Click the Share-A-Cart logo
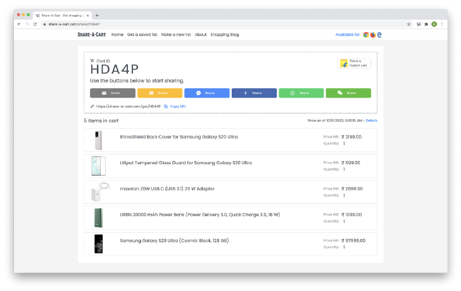Viewport: 461px width, 291px height. (91, 35)
